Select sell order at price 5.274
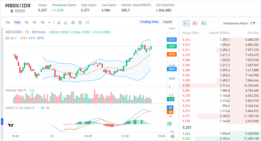Image resolution: width=261 pixels, height=141 pixels. tap(220, 106)
